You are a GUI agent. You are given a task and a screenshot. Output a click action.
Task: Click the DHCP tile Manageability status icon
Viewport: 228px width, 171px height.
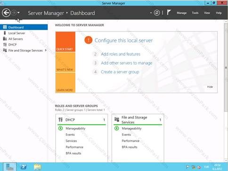pos(61,128)
